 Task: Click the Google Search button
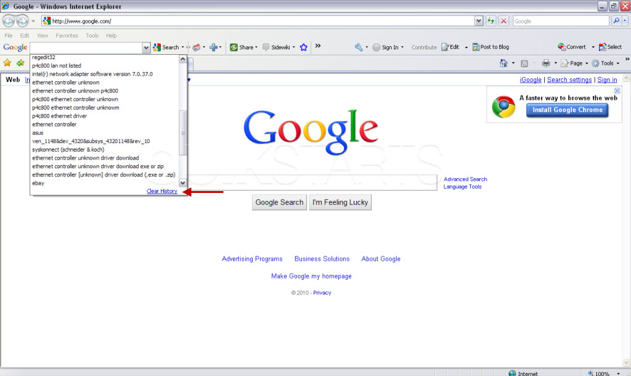[279, 202]
